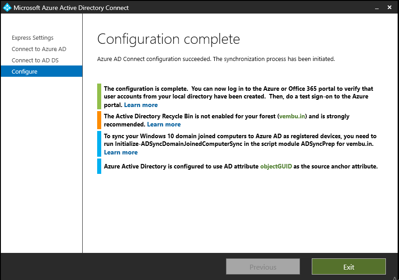Go to Connect to Azure AD step
The width and height of the screenshot is (399, 280).
pos(39,49)
